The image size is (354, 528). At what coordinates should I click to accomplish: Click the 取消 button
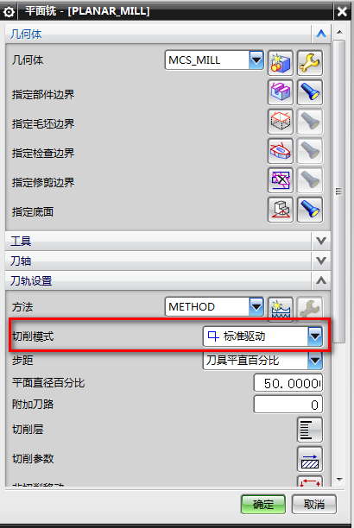[314, 504]
